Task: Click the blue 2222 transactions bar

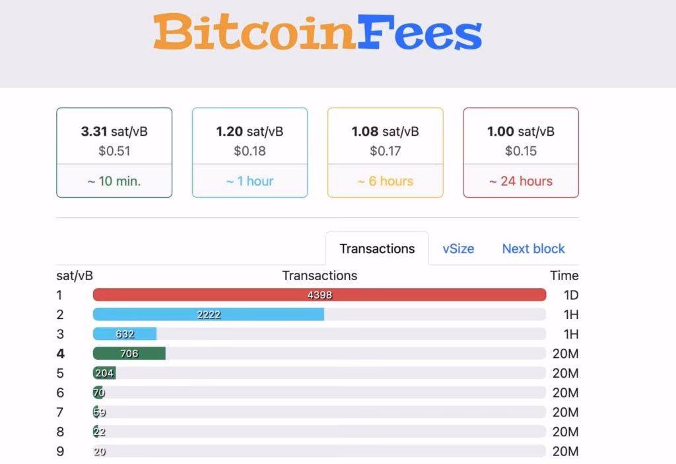Action: (x=209, y=314)
